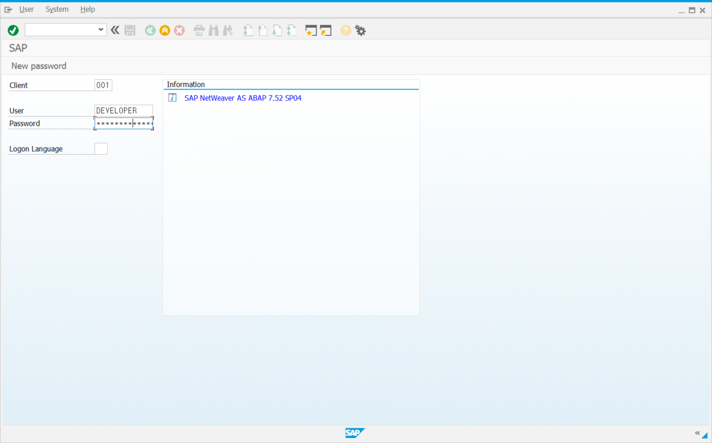Click the green Back double-arrow icon
The width and height of the screenshot is (712, 443).
(150, 31)
